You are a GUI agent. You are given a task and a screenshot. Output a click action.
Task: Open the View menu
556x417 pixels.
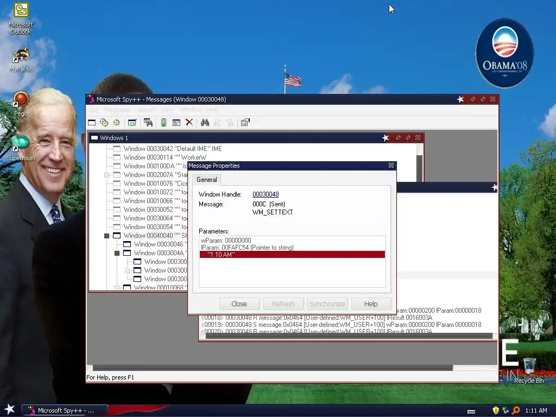point(167,110)
